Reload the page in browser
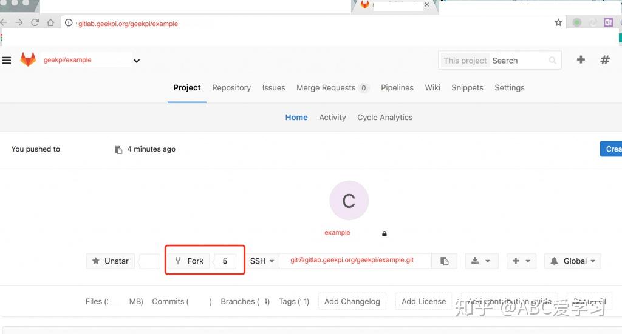The width and height of the screenshot is (622, 334). tap(35, 22)
